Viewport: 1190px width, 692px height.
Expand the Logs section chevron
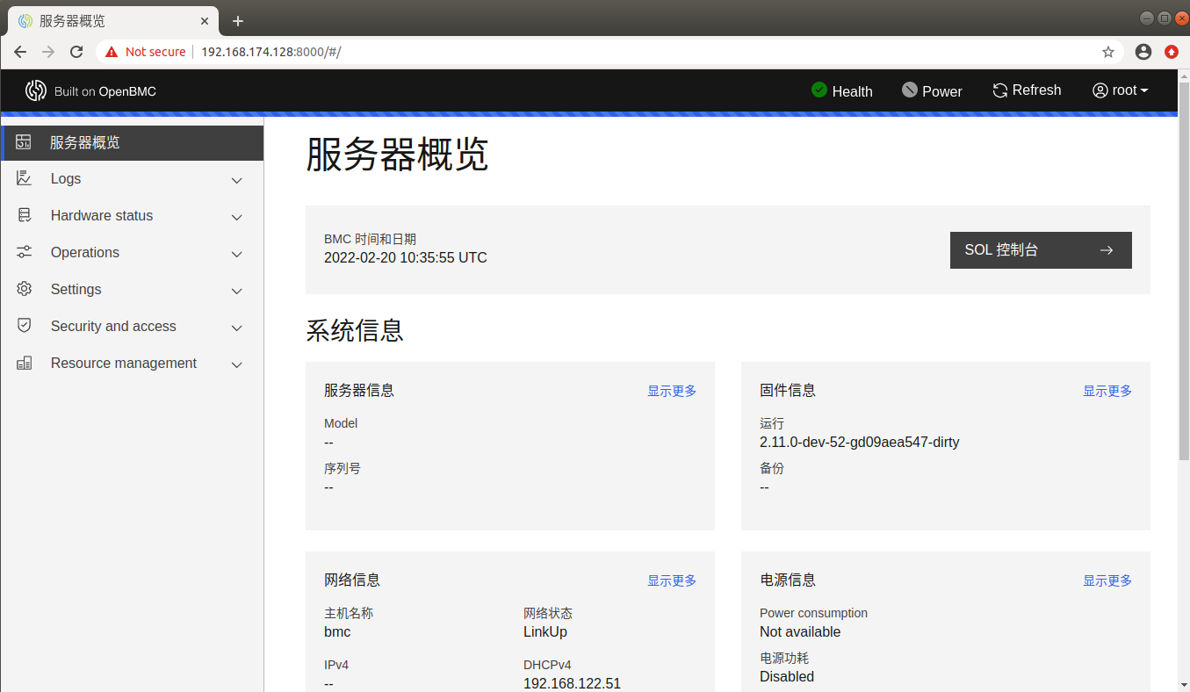(236, 179)
